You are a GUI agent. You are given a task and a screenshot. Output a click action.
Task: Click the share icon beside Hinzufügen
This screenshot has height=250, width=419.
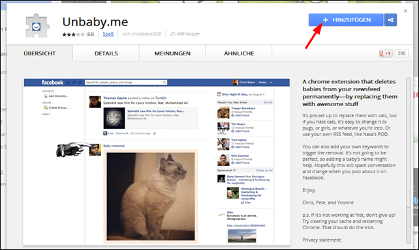390,20
